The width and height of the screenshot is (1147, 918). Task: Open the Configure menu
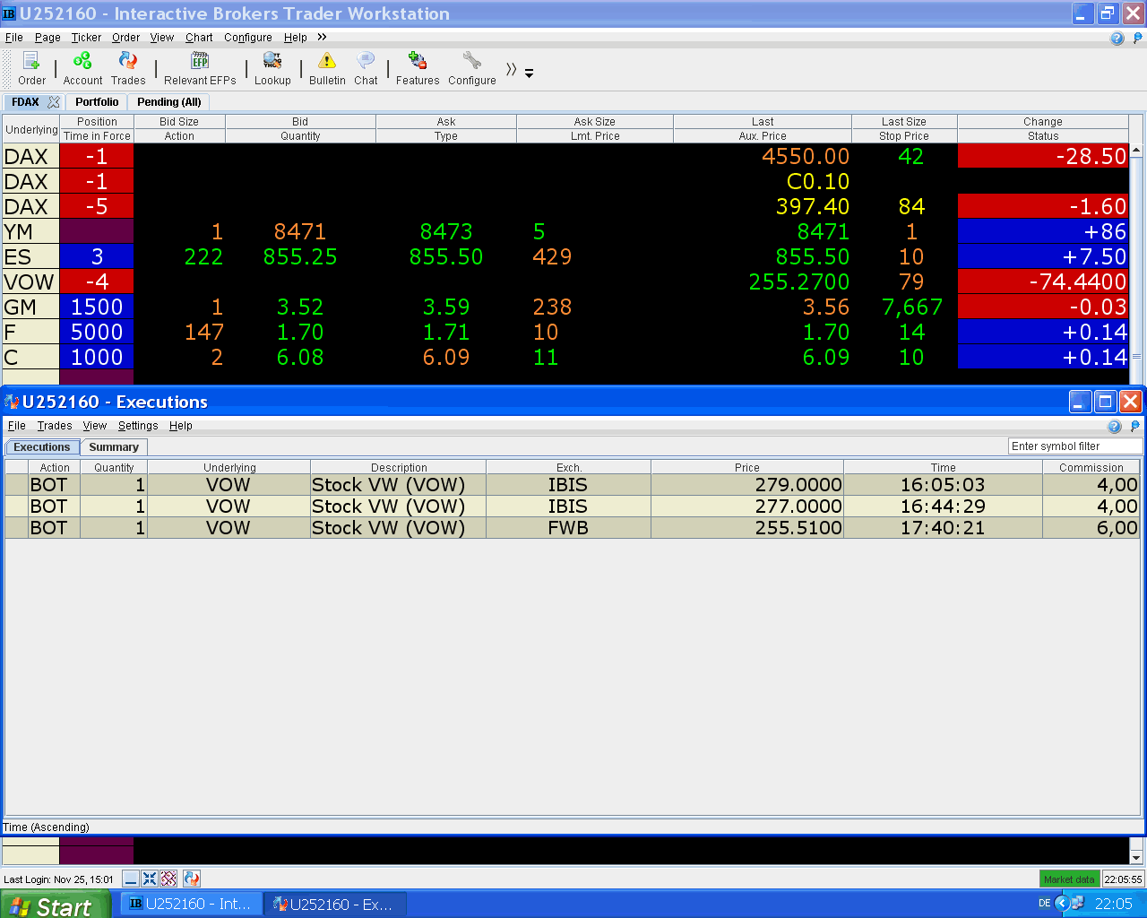[248, 38]
